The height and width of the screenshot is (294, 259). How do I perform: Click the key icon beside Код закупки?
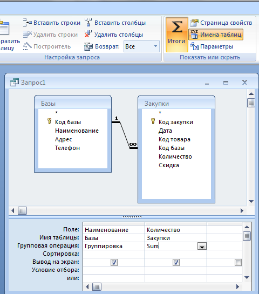click(153, 121)
